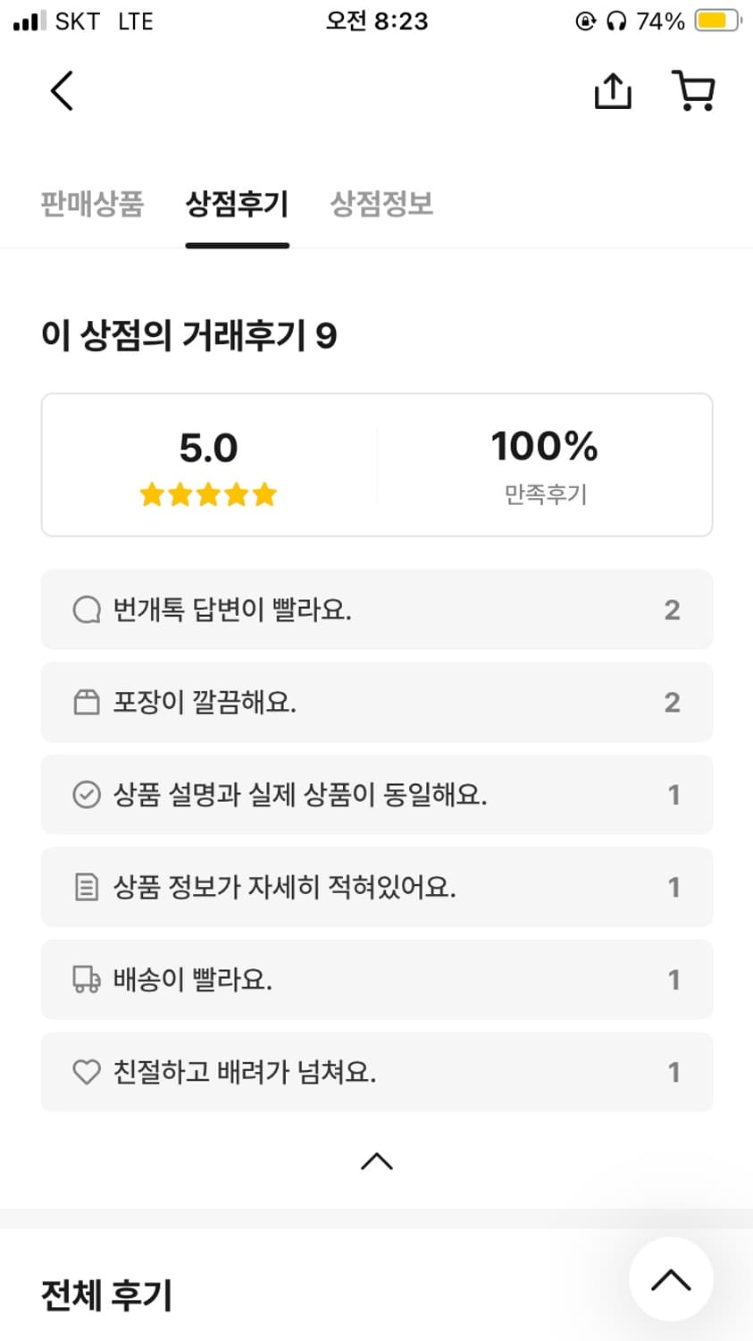
Task: Tap the speech bubble review icon
Action: (87, 611)
